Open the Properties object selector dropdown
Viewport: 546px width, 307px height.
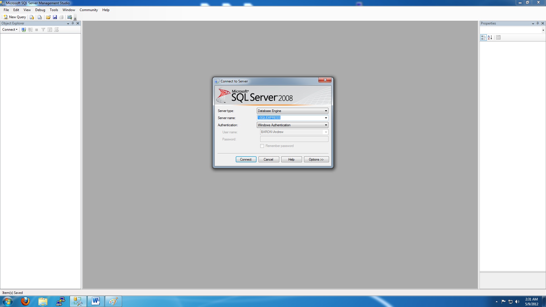[x=543, y=30]
